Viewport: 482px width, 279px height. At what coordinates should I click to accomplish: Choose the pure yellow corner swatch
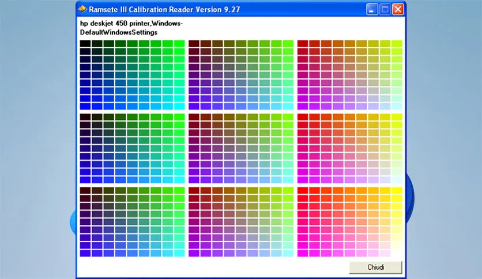(x=397, y=190)
